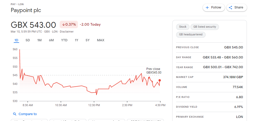This screenshot has height=121, width=262.
Task: Click the GBX 543.00 price text
Action: click(x=33, y=25)
